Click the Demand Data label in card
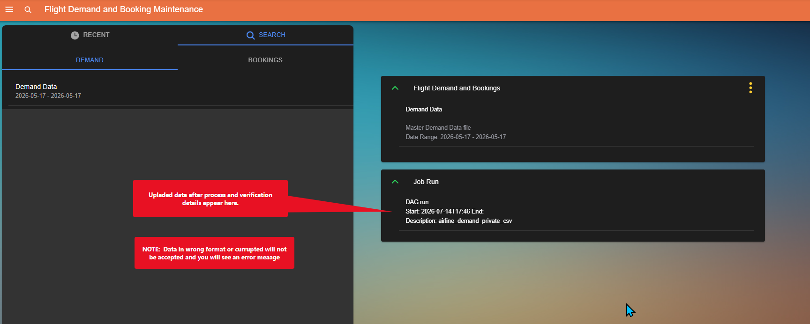This screenshot has height=324, width=810. (x=424, y=109)
